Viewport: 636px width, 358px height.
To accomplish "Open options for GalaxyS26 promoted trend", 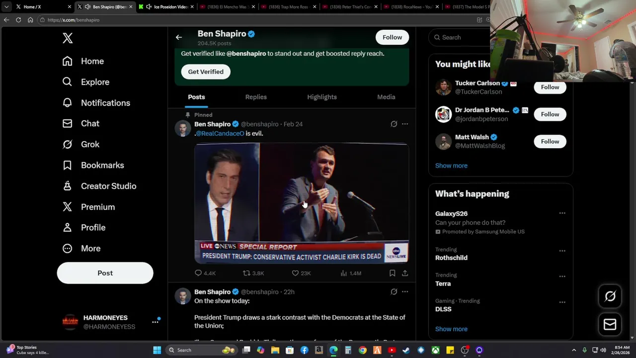I will [562, 213].
